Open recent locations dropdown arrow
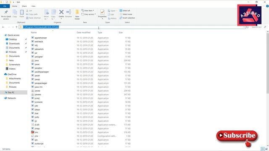 (x=13, y=27)
